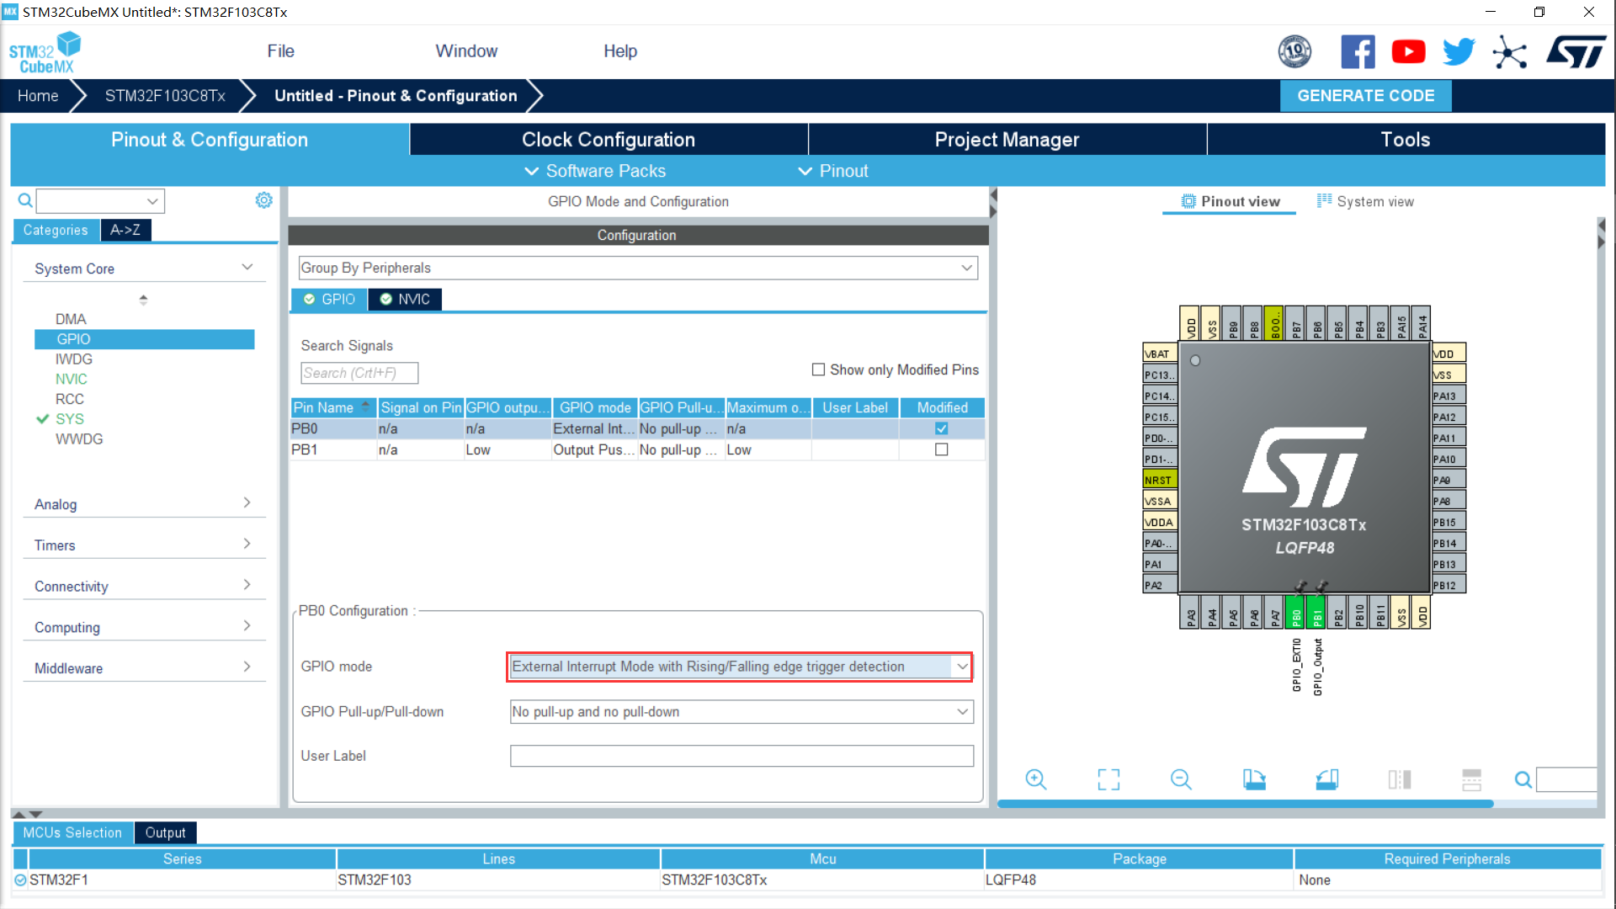This screenshot has width=1616, height=909.
Task: Open the Help menu
Action: coord(620,51)
